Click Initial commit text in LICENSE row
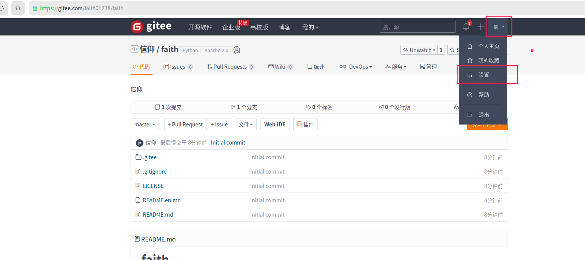 coord(267,186)
